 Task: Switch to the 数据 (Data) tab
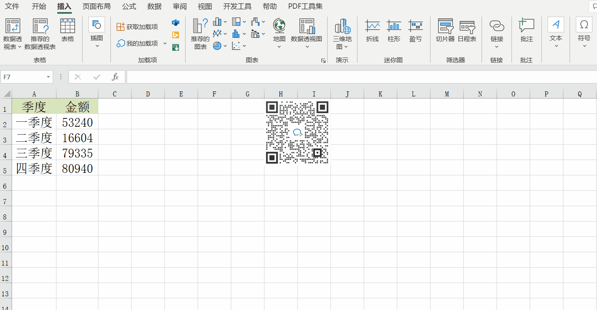(x=154, y=7)
